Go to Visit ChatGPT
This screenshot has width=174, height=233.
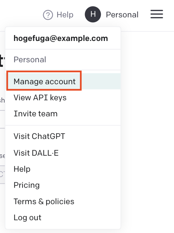click(63, 136)
